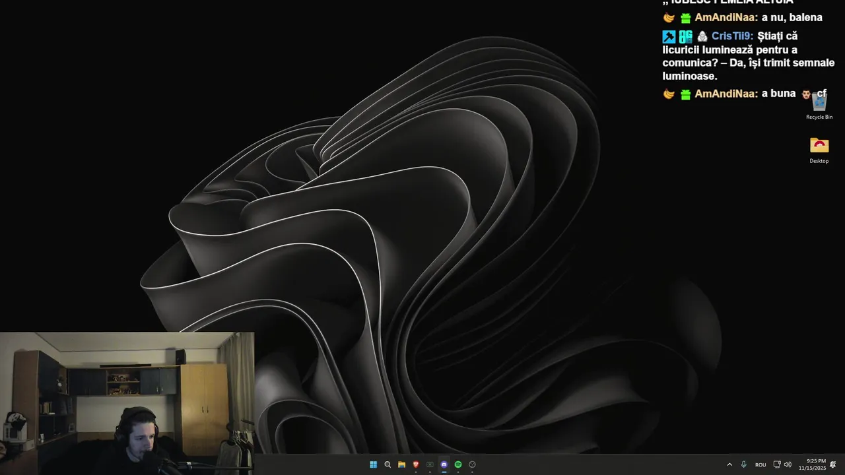Open Spotify from the taskbar
The height and width of the screenshot is (475, 845).
[x=458, y=464]
